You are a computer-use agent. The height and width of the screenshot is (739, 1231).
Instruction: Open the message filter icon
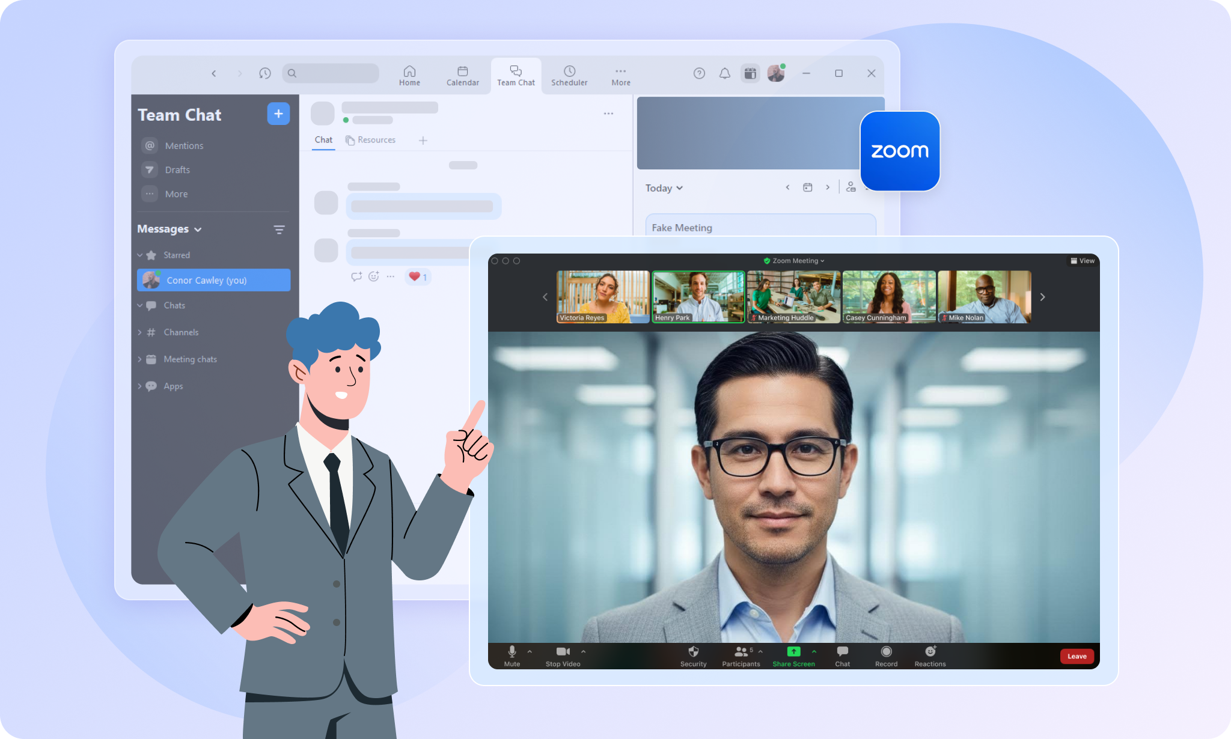(x=279, y=230)
